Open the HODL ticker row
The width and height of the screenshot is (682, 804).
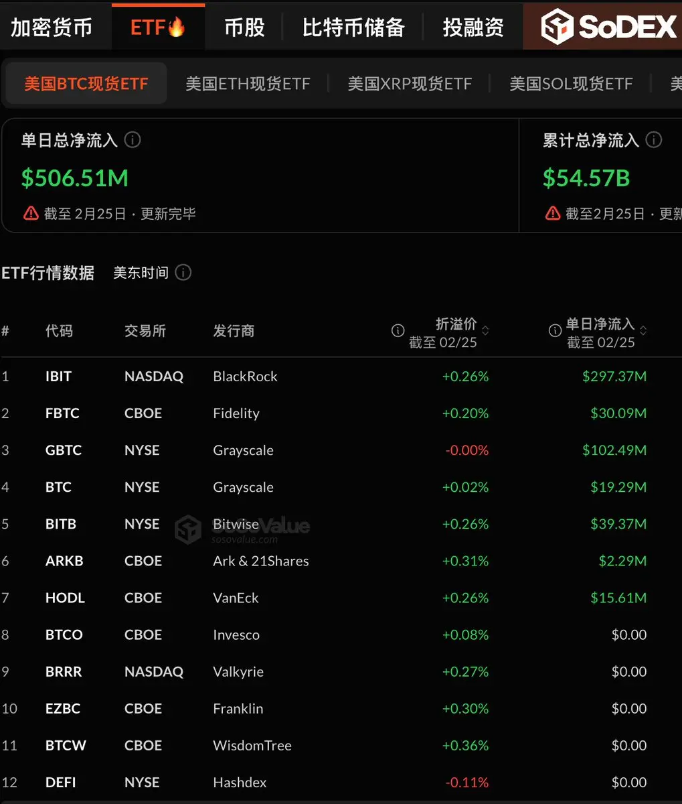(x=65, y=598)
